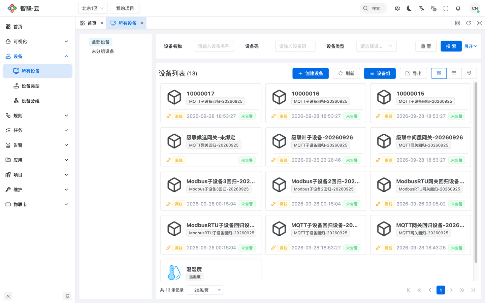Image resolution: width=485 pixels, height=303 pixels.
Task: Collapse the sidebar with double-chevron icon
Action: (8, 296)
